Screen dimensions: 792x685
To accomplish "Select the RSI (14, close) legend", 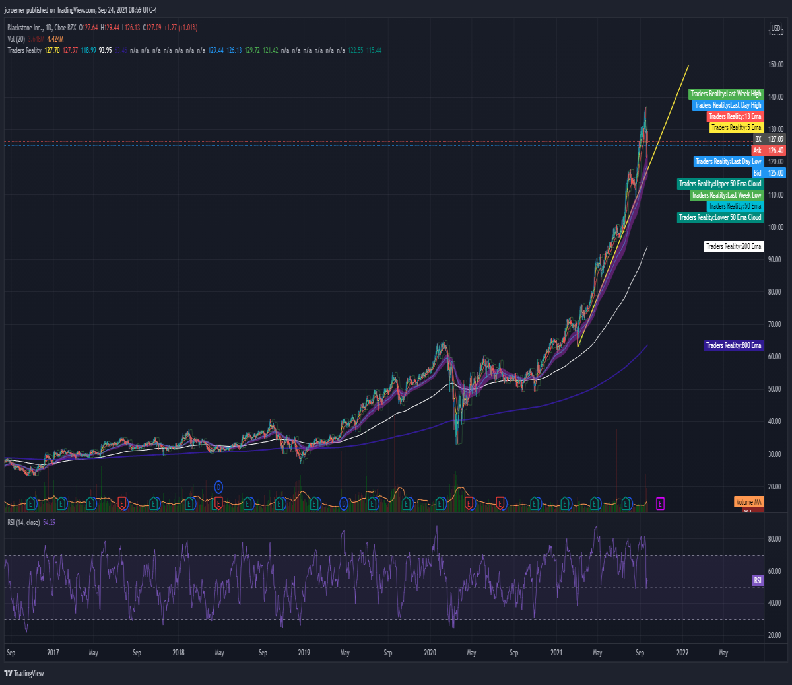I will pyautogui.click(x=23, y=523).
